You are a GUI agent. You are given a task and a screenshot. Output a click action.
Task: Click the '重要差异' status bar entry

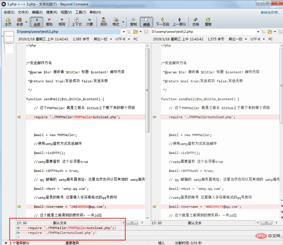click(72, 243)
